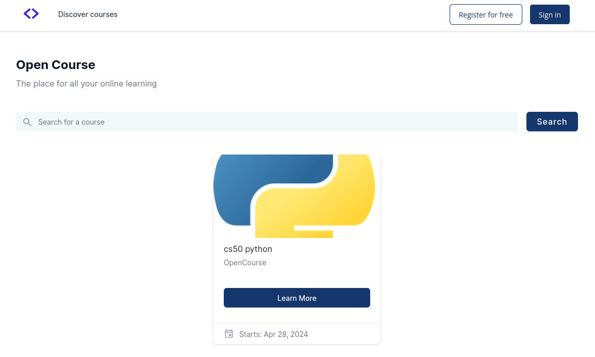Open the cs50 python course thumbnail

(x=297, y=196)
